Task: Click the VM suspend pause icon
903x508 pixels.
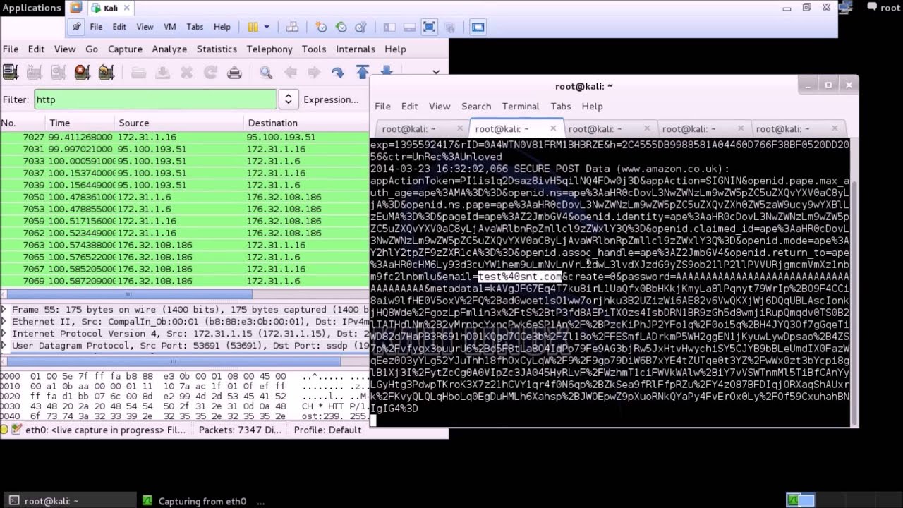Action: pyautogui.click(x=253, y=27)
